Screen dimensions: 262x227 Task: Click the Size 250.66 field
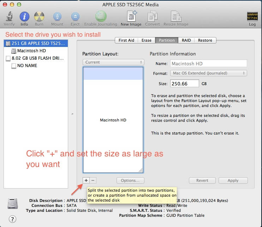point(185,84)
